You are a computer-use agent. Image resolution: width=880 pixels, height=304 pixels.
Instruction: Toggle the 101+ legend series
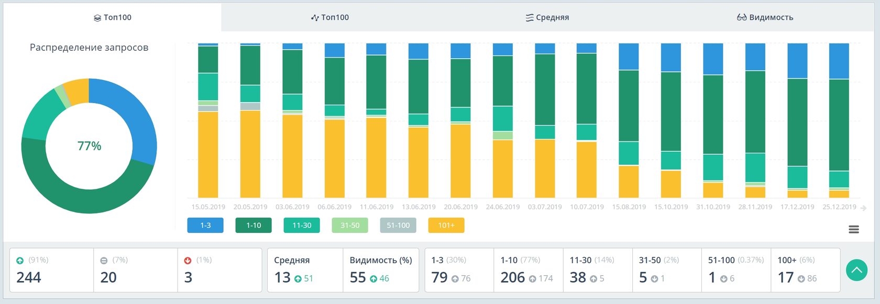point(446,226)
